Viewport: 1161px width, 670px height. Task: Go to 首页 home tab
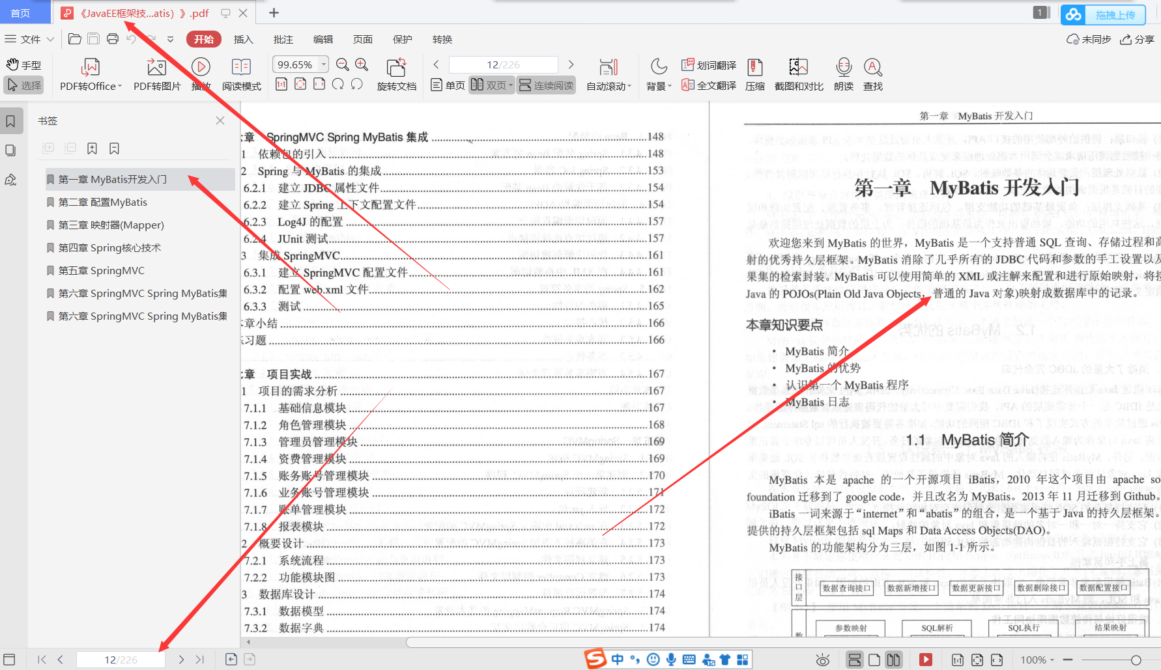pos(21,13)
